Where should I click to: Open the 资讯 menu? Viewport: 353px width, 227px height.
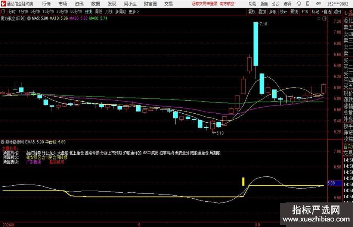click(79, 4)
